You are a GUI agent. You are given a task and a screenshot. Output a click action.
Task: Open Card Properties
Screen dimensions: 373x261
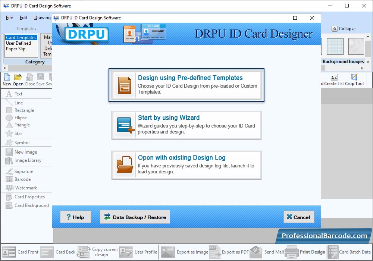pyautogui.click(x=25, y=197)
